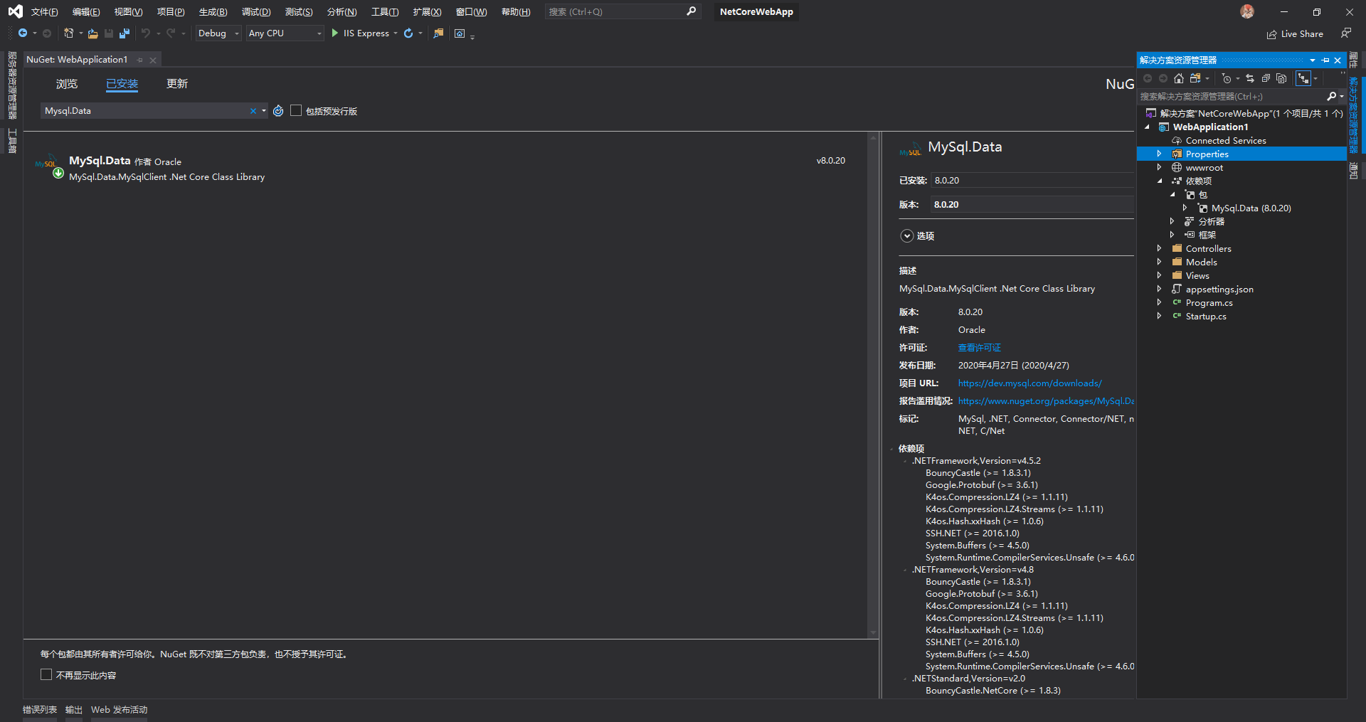This screenshot has width=1366, height=722.
Task: Click the Redo toolbar icon
Action: [x=171, y=33]
